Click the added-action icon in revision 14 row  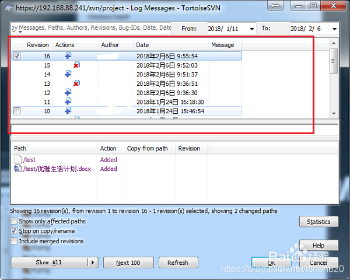[68, 74]
